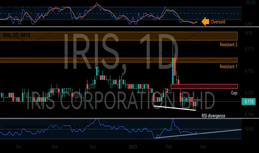
Task: Select the gray trendline in RSI pane
Action: pyautogui.click(x=198, y=134)
